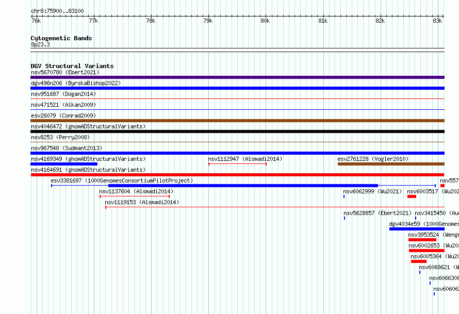
Task: Select the esv3381697 1000Genomes thick blue bar
Action: tap(243, 186)
